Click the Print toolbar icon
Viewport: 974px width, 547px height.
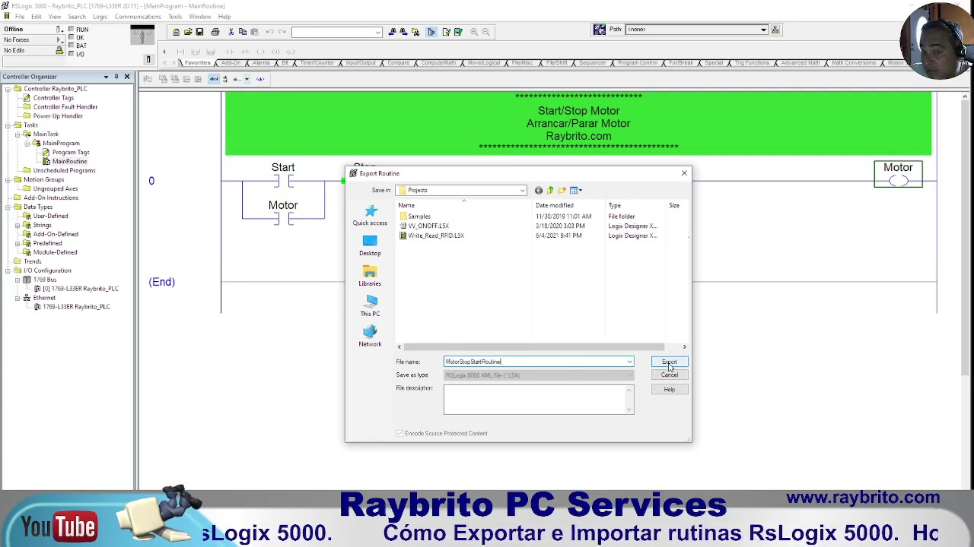point(215,32)
